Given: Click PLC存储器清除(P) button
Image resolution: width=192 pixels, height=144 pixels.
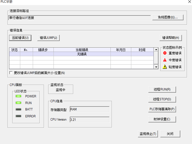Looking at the screenshot, I should click(162, 109).
